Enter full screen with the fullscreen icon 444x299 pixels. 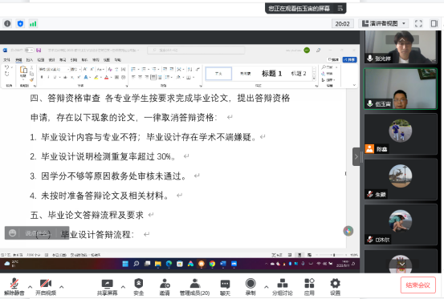pyautogui.click(x=418, y=23)
